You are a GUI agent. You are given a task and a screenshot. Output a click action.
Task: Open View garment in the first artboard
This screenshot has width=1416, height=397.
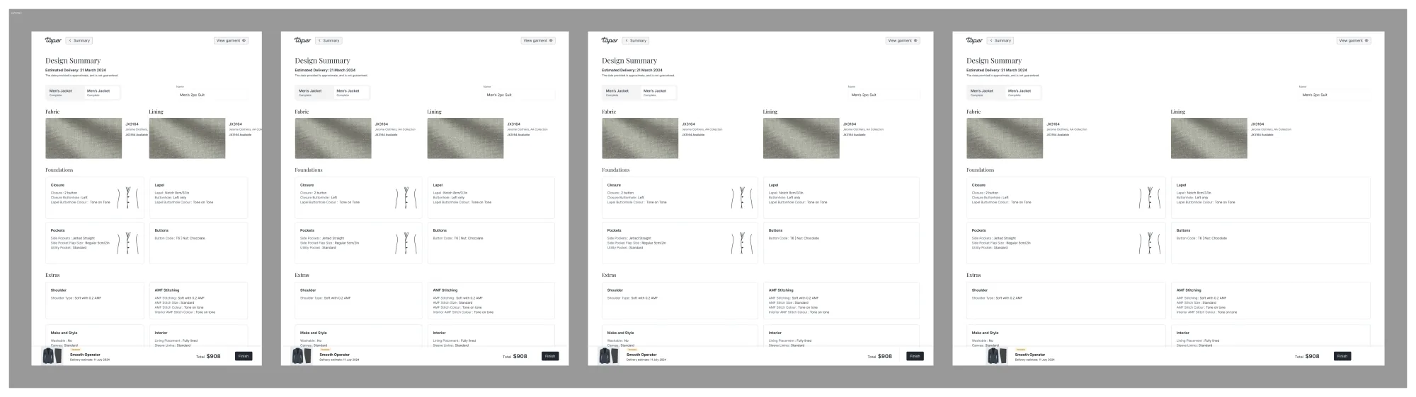(x=231, y=40)
